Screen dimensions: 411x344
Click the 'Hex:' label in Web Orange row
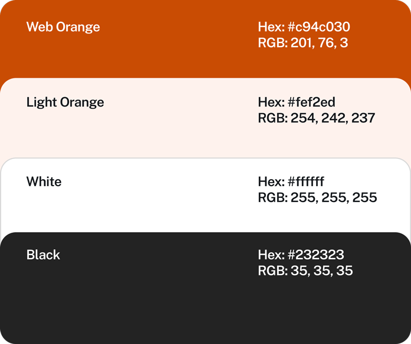click(271, 27)
